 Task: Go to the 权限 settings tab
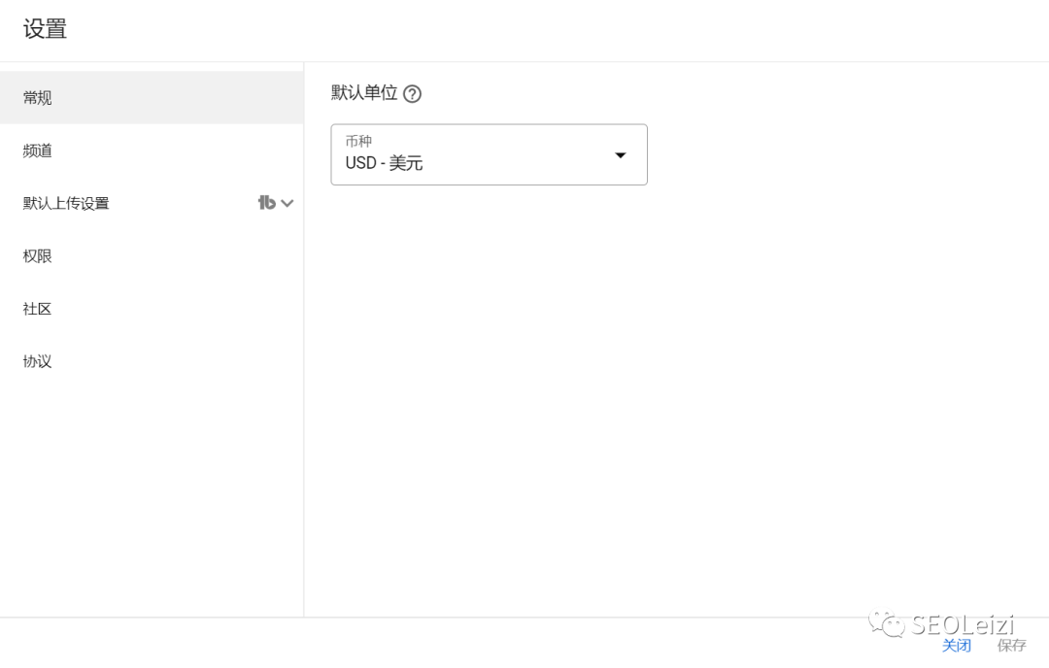[x=38, y=256]
